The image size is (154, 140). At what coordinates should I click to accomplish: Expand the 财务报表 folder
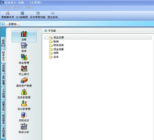pyautogui.click(x=56, y=45)
